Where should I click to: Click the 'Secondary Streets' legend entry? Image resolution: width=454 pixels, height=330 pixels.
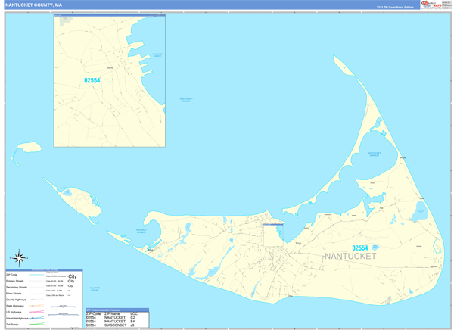click(17, 287)
